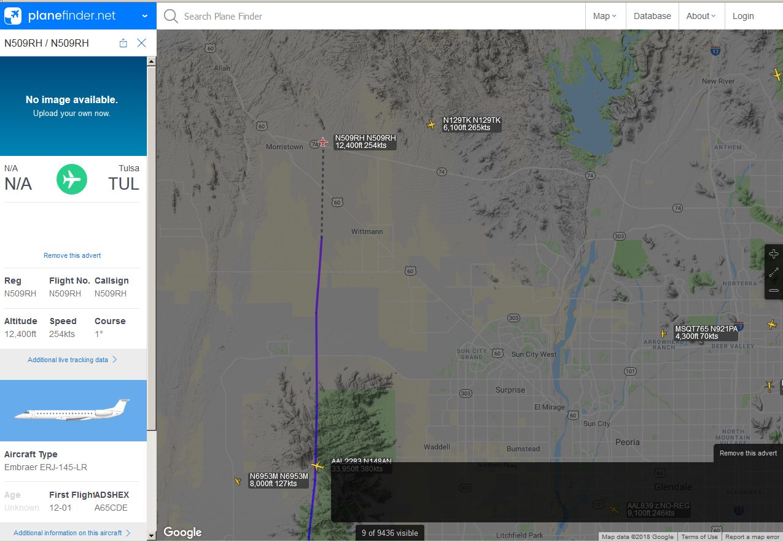Click the N509RH map label

coord(365,142)
